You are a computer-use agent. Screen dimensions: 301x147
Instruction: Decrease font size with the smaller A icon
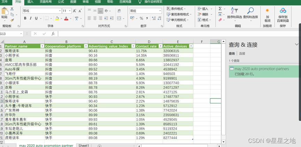pos(80,11)
